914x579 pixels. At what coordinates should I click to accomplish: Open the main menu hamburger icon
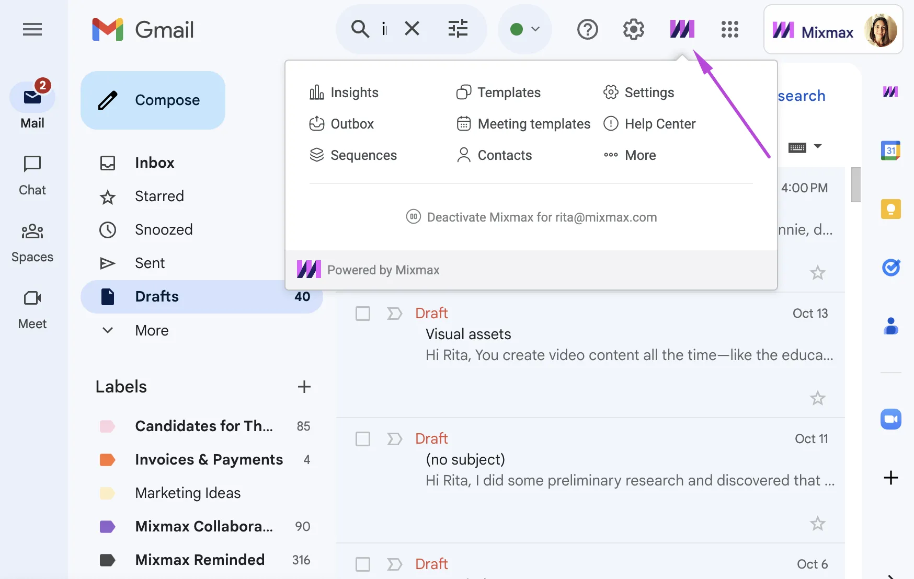pos(32,29)
